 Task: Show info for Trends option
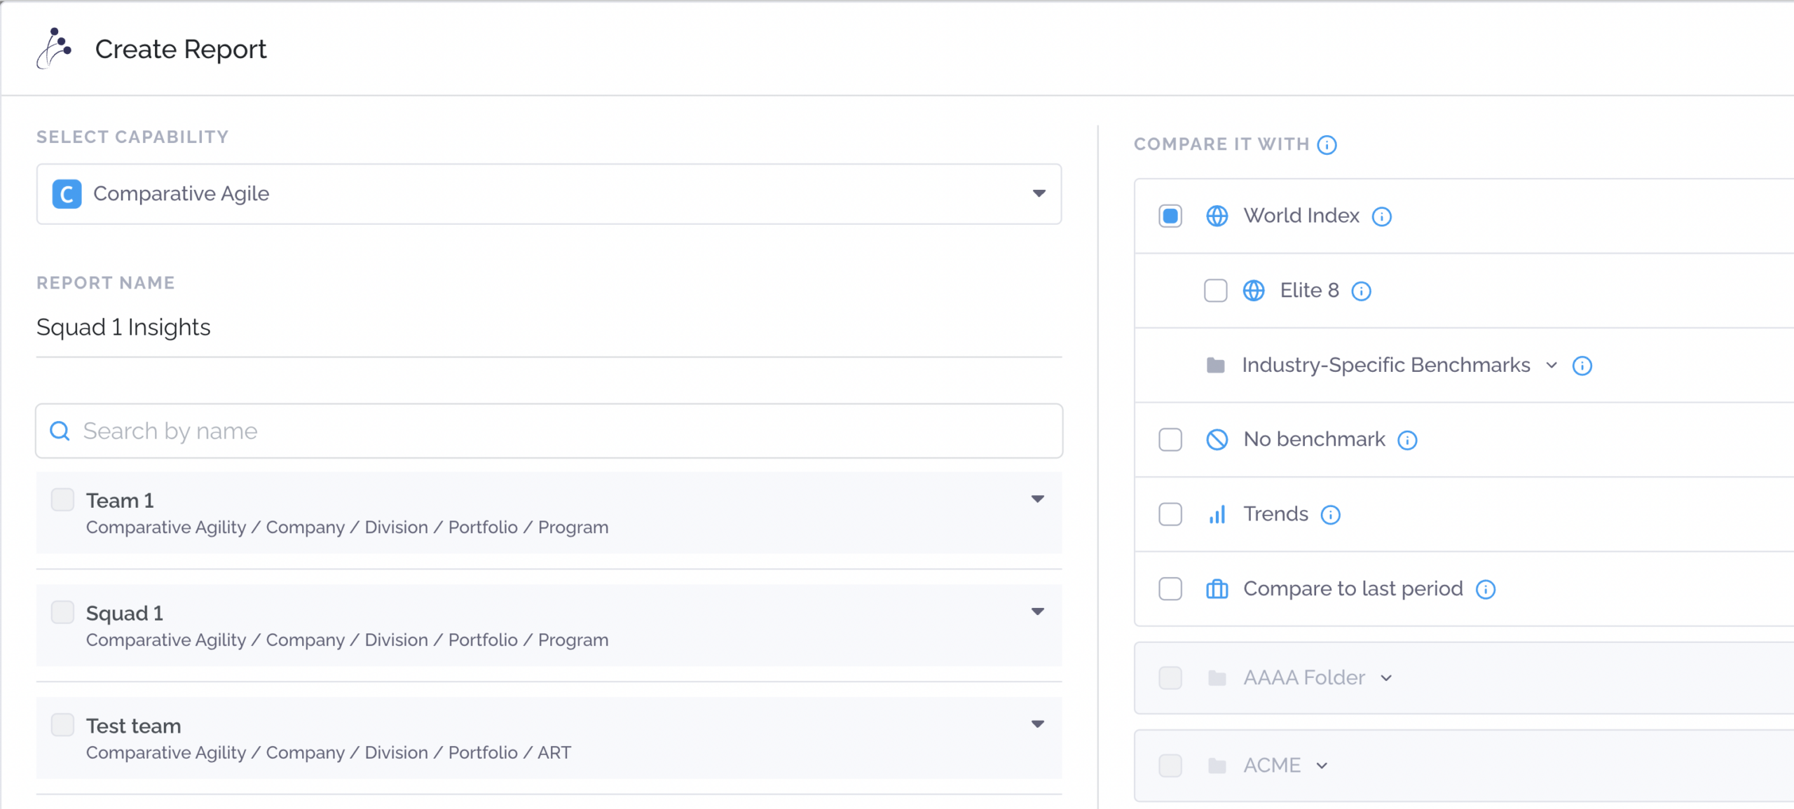(x=1330, y=516)
